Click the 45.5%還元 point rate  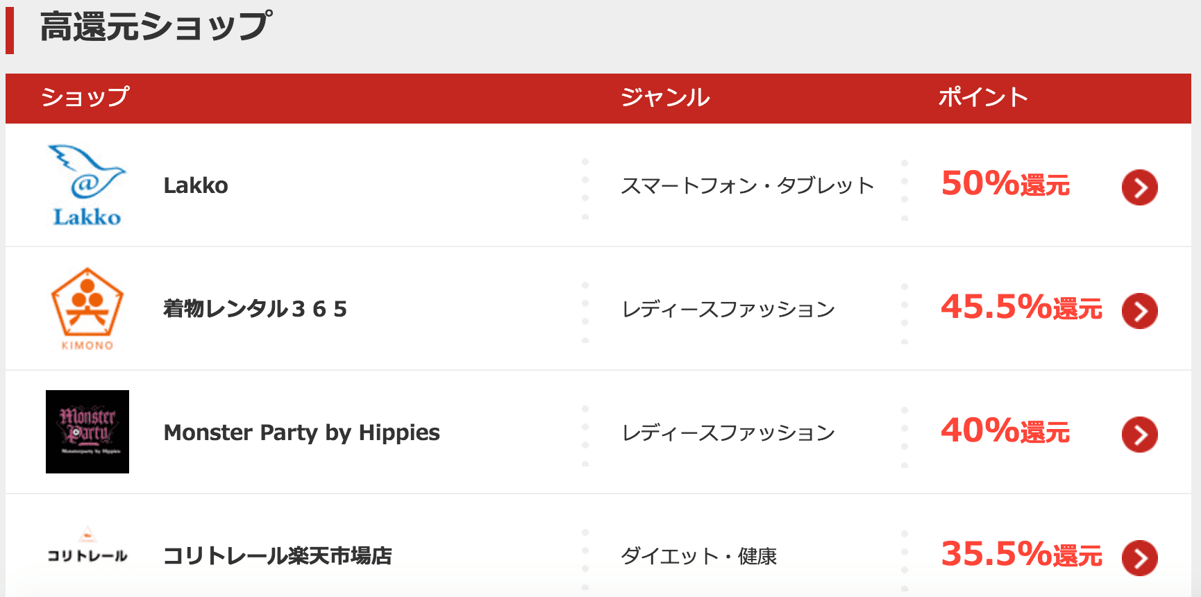(x=1021, y=308)
